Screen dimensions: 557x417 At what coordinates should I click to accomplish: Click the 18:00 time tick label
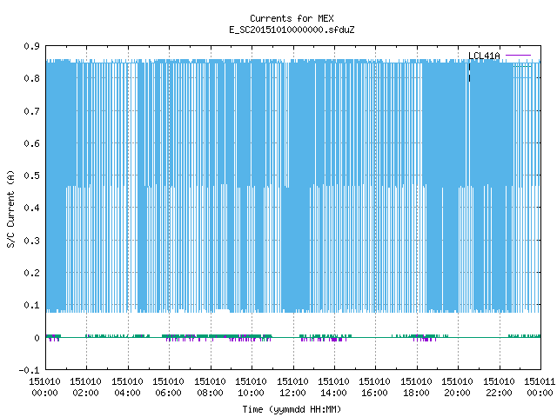pyautogui.click(x=416, y=393)
